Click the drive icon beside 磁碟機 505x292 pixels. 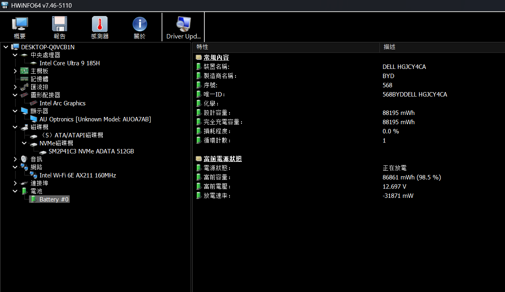24,127
